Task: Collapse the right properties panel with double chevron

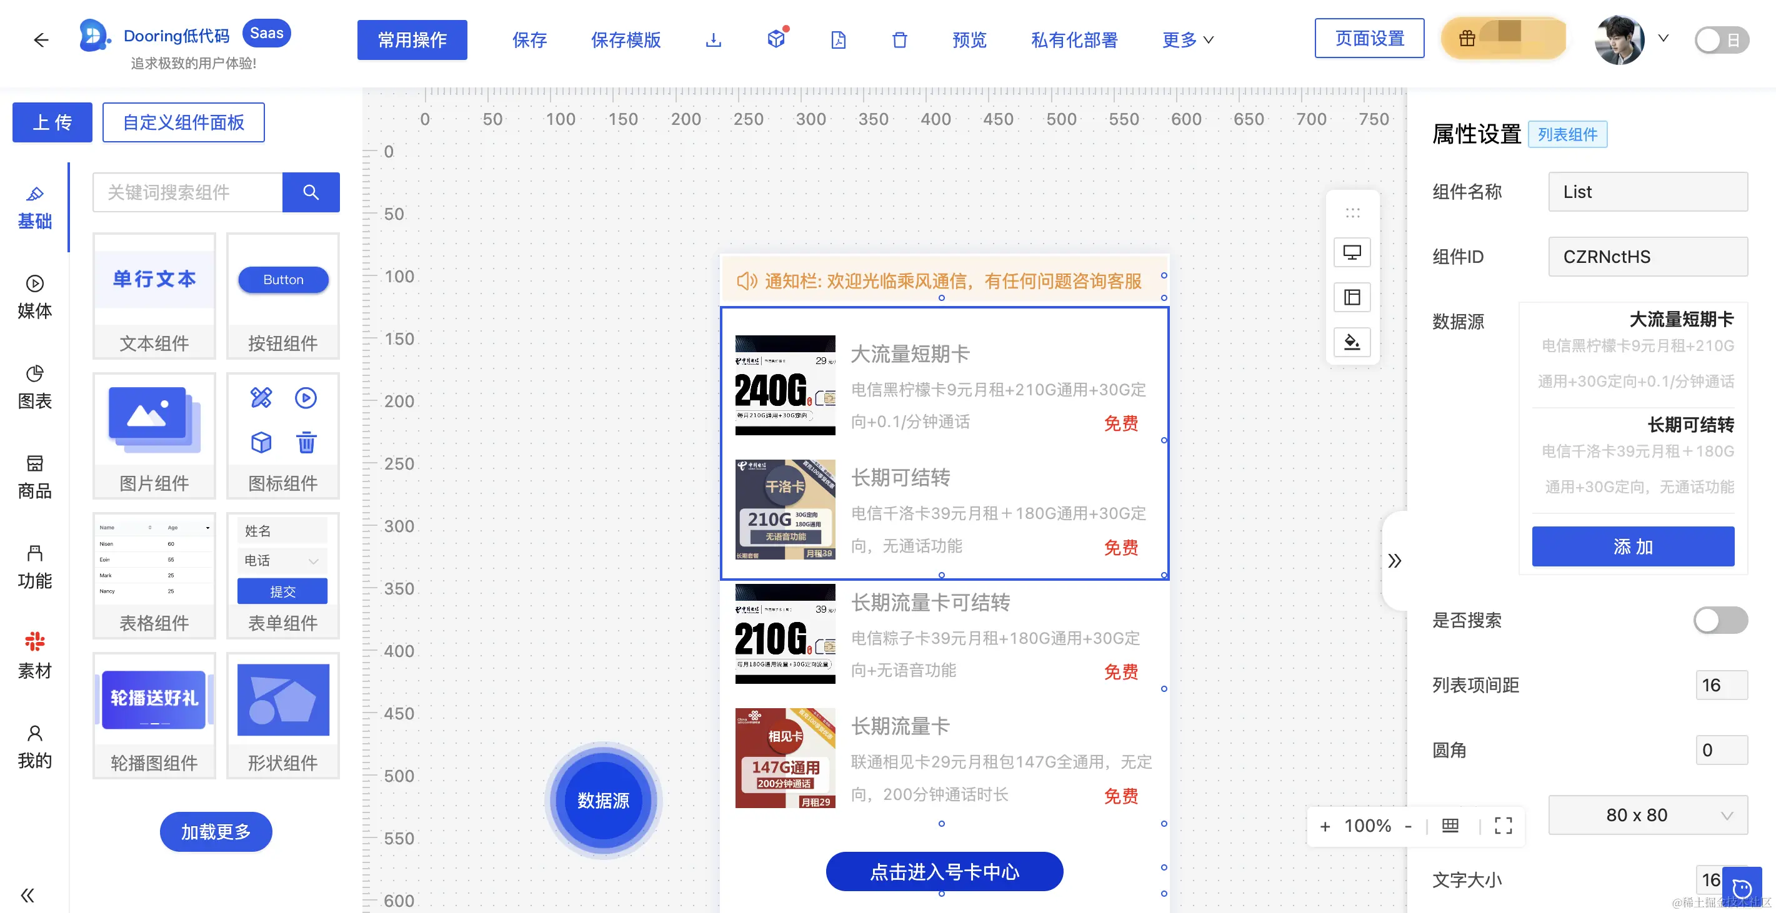Action: 1394,560
